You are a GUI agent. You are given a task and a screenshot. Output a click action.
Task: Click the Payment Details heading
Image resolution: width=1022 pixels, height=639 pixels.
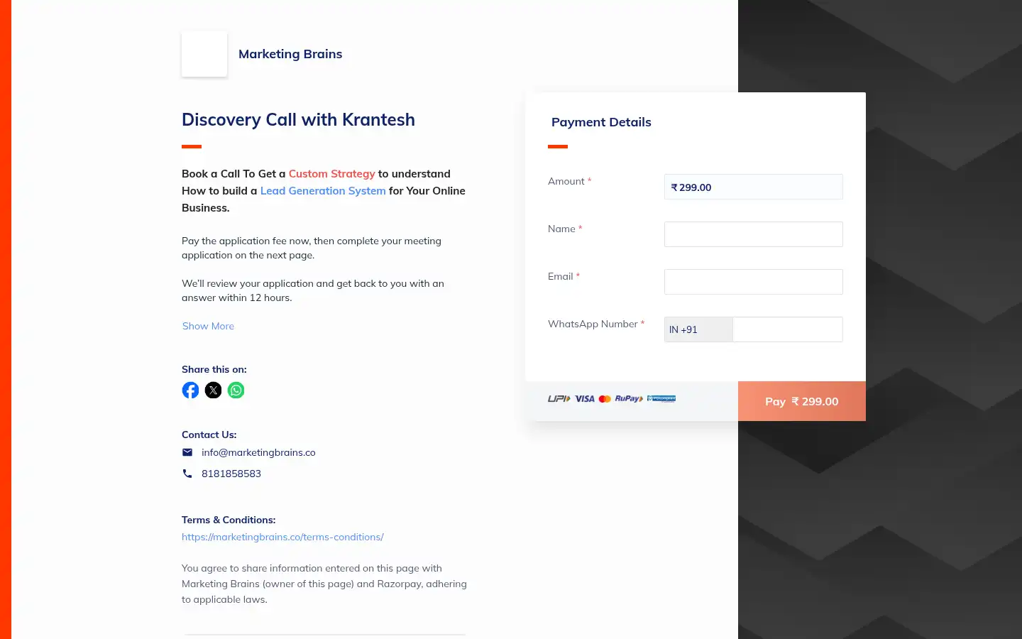[601, 122]
